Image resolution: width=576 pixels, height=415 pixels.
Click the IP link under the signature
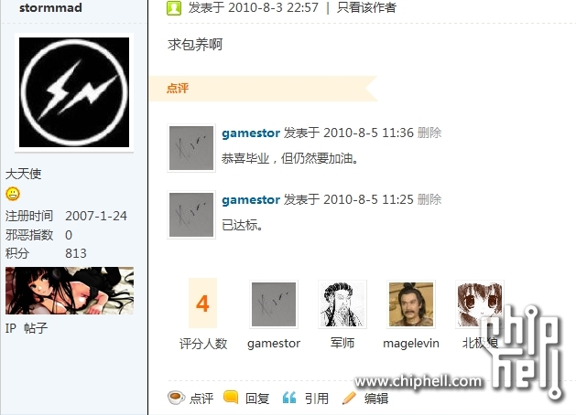[x=11, y=328]
